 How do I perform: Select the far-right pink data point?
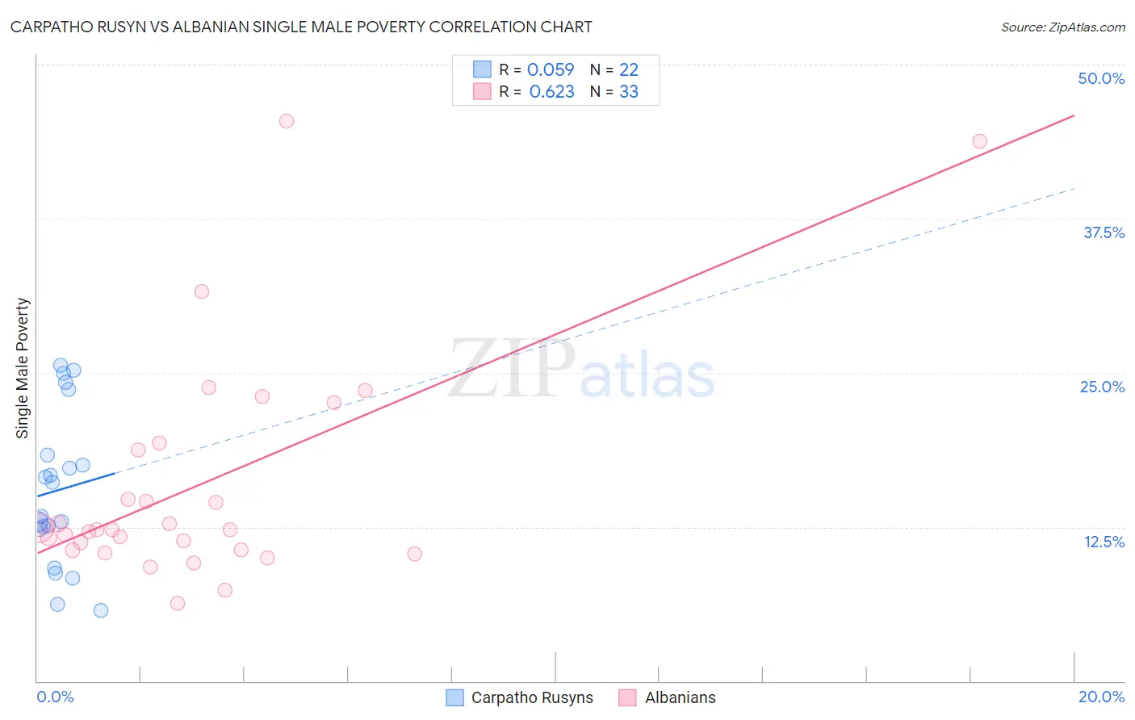[x=979, y=141]
